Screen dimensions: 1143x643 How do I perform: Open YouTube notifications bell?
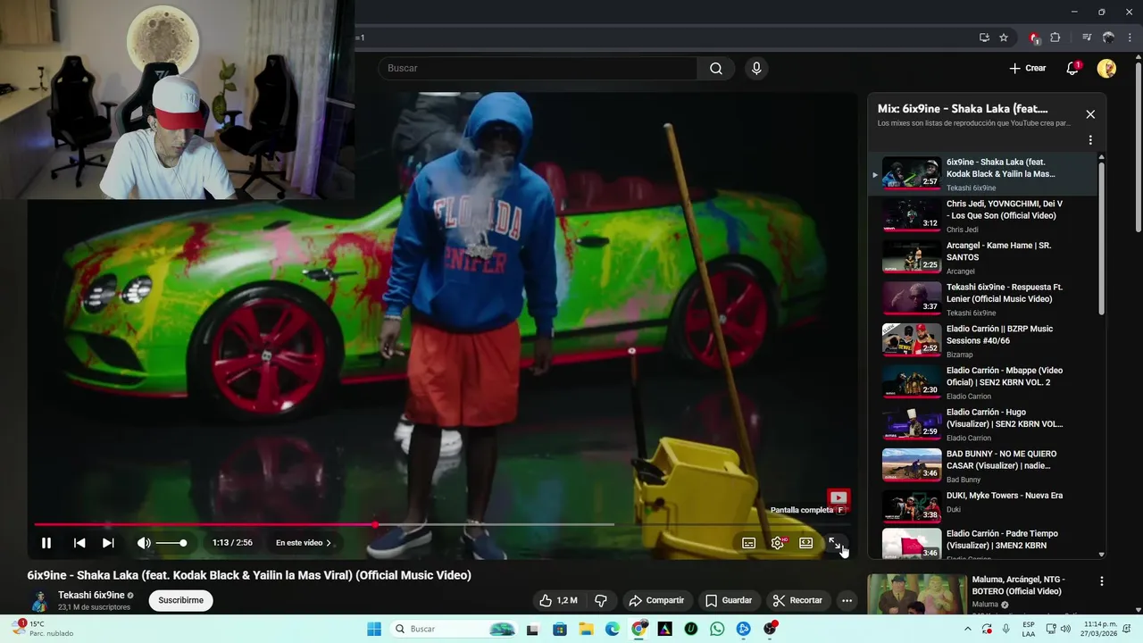pyautogui.click(x=1073, y=69)
